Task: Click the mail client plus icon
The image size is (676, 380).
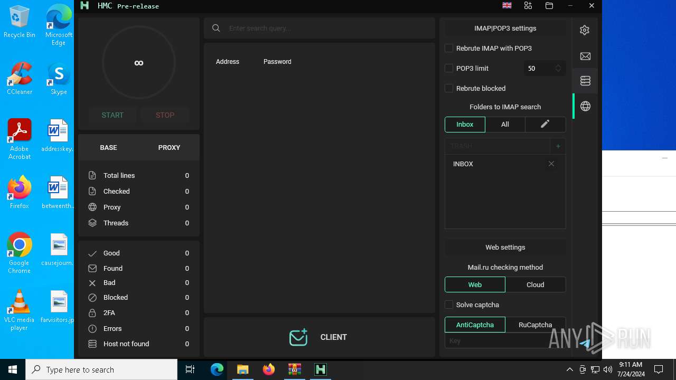Action: [298, 337]
